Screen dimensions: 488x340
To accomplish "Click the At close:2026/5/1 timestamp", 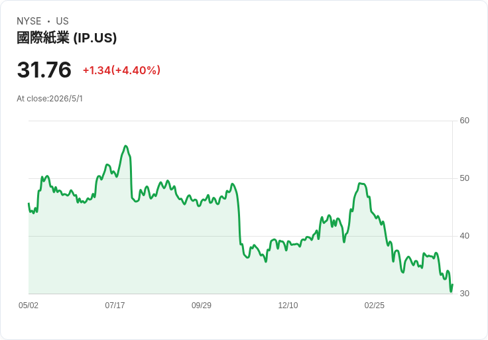I will click(x=50, y=99).
